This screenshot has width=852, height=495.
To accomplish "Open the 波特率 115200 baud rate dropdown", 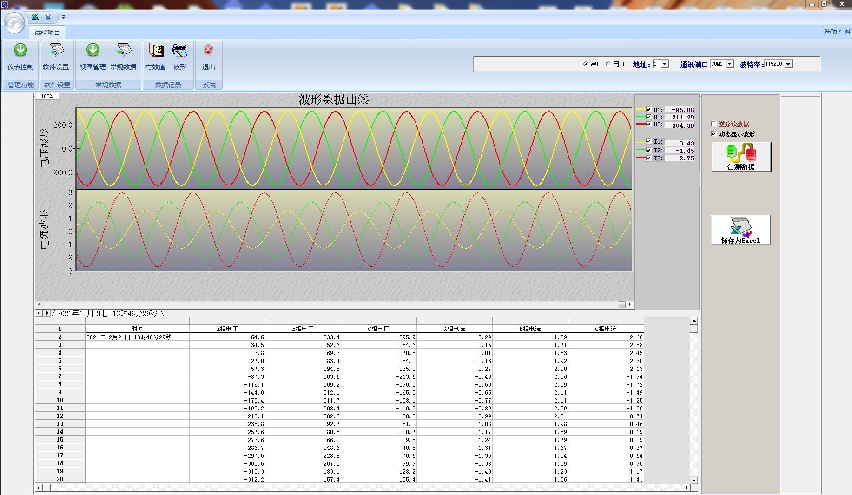I will [x=788, y=64].
